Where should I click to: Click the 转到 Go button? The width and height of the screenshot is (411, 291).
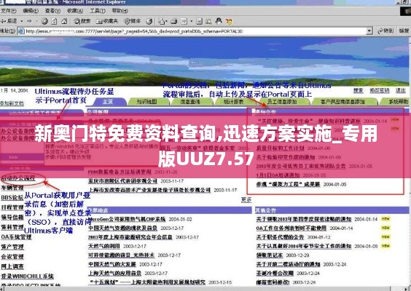[385, 31]
